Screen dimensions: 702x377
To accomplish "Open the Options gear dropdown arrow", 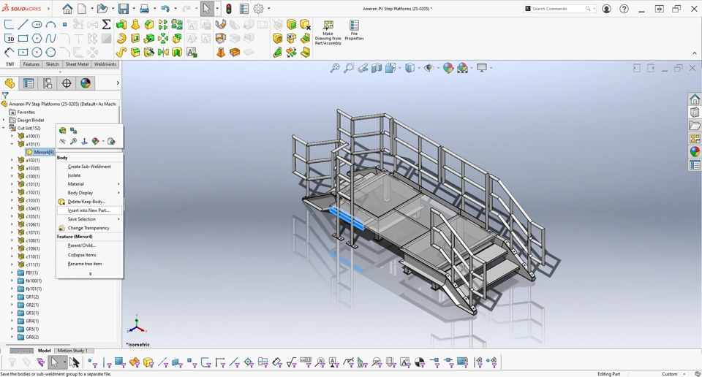I will [x=268, y=9].
